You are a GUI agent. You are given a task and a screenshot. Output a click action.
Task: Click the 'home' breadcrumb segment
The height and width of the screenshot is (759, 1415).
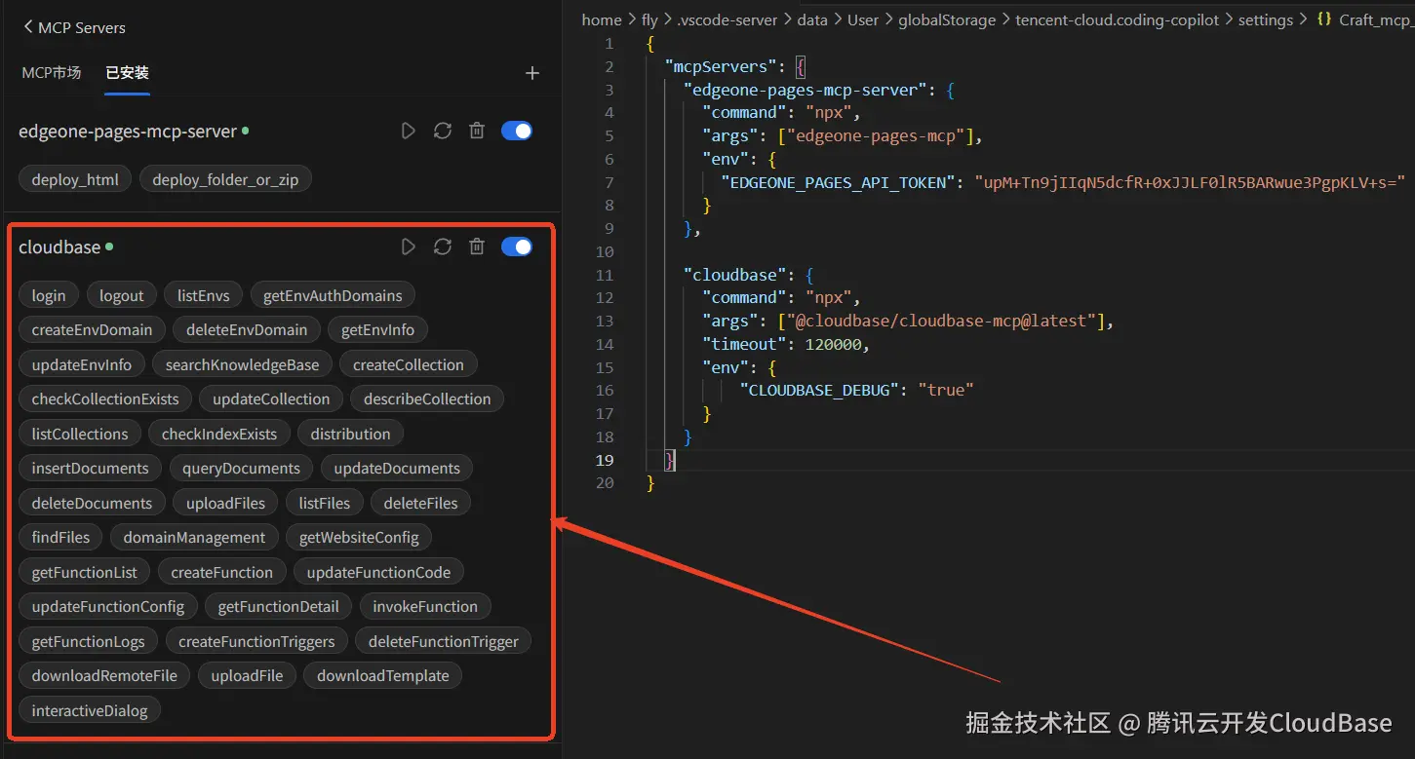(x=602, y=19)
